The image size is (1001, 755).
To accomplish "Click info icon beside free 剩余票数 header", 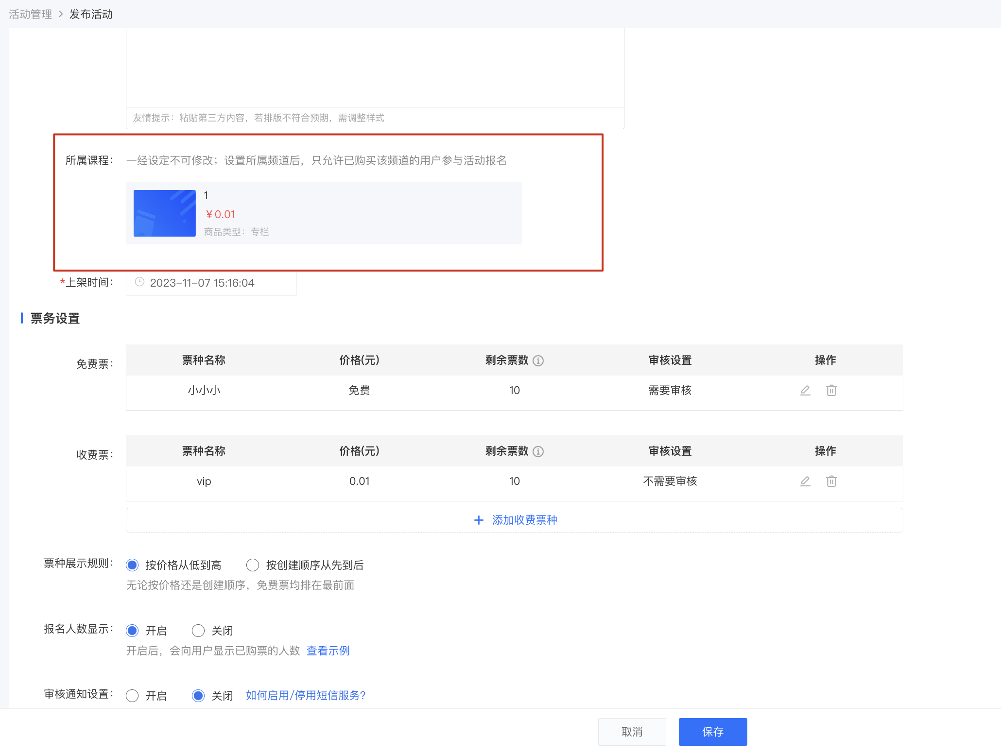I will [x=538, y=360].
